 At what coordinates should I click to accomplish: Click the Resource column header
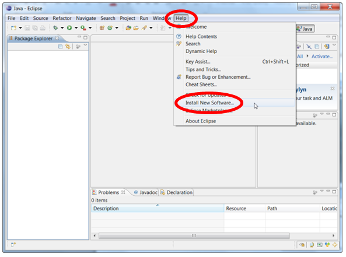point(244,209)
